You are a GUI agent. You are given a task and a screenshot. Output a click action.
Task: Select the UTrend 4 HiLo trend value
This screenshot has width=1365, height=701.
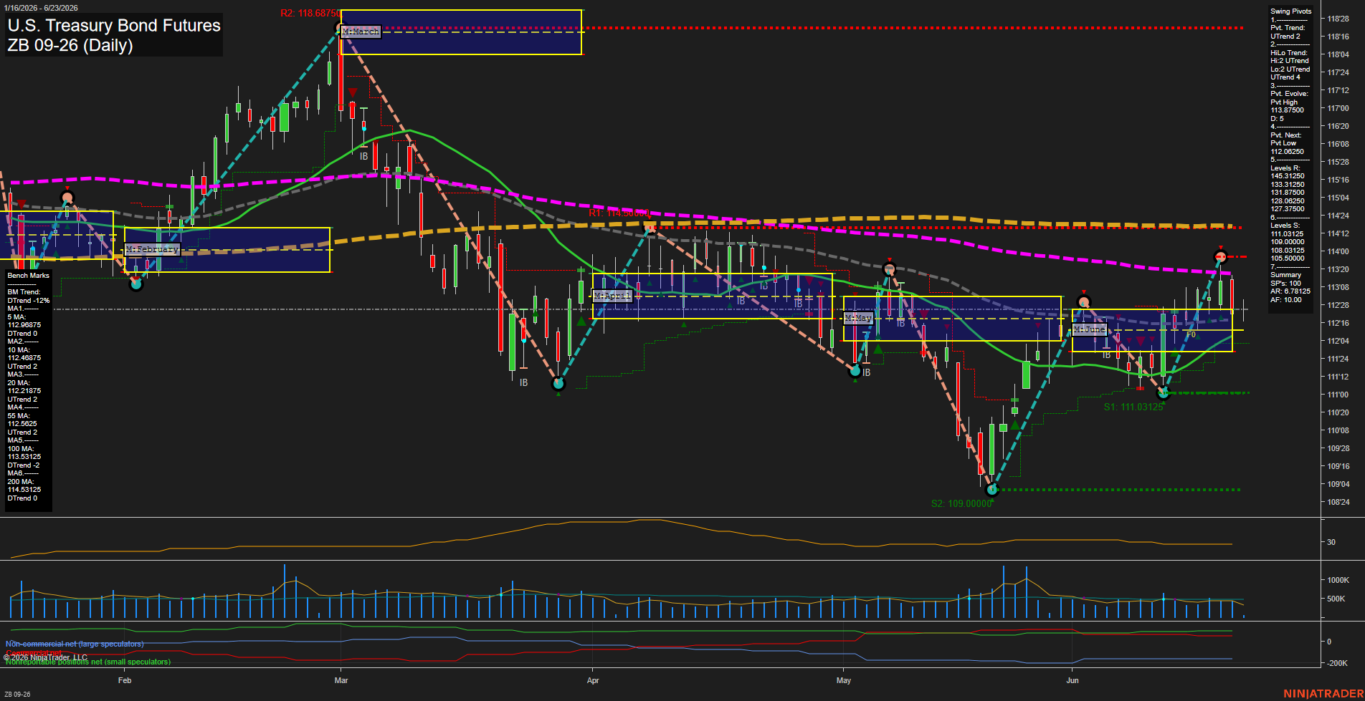click(1285, 77)
